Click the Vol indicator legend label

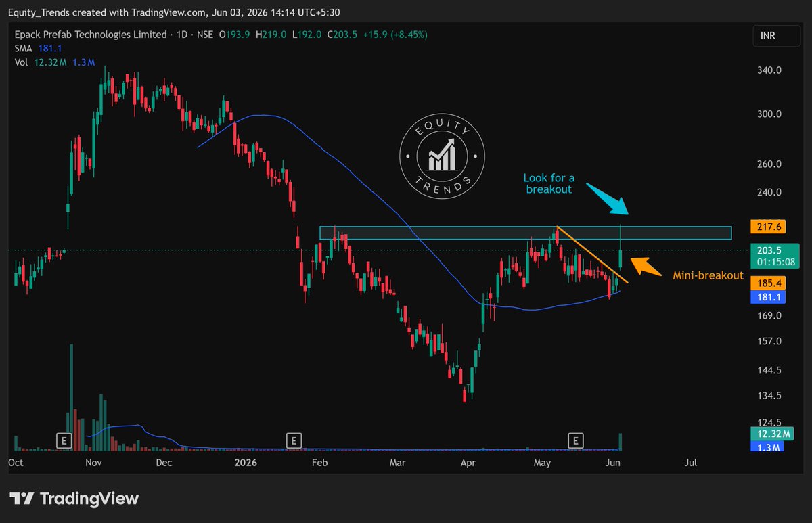tap(21, 62)
